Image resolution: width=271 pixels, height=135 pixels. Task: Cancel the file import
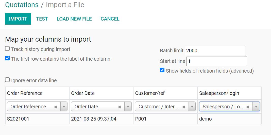(x=110, y=19)
